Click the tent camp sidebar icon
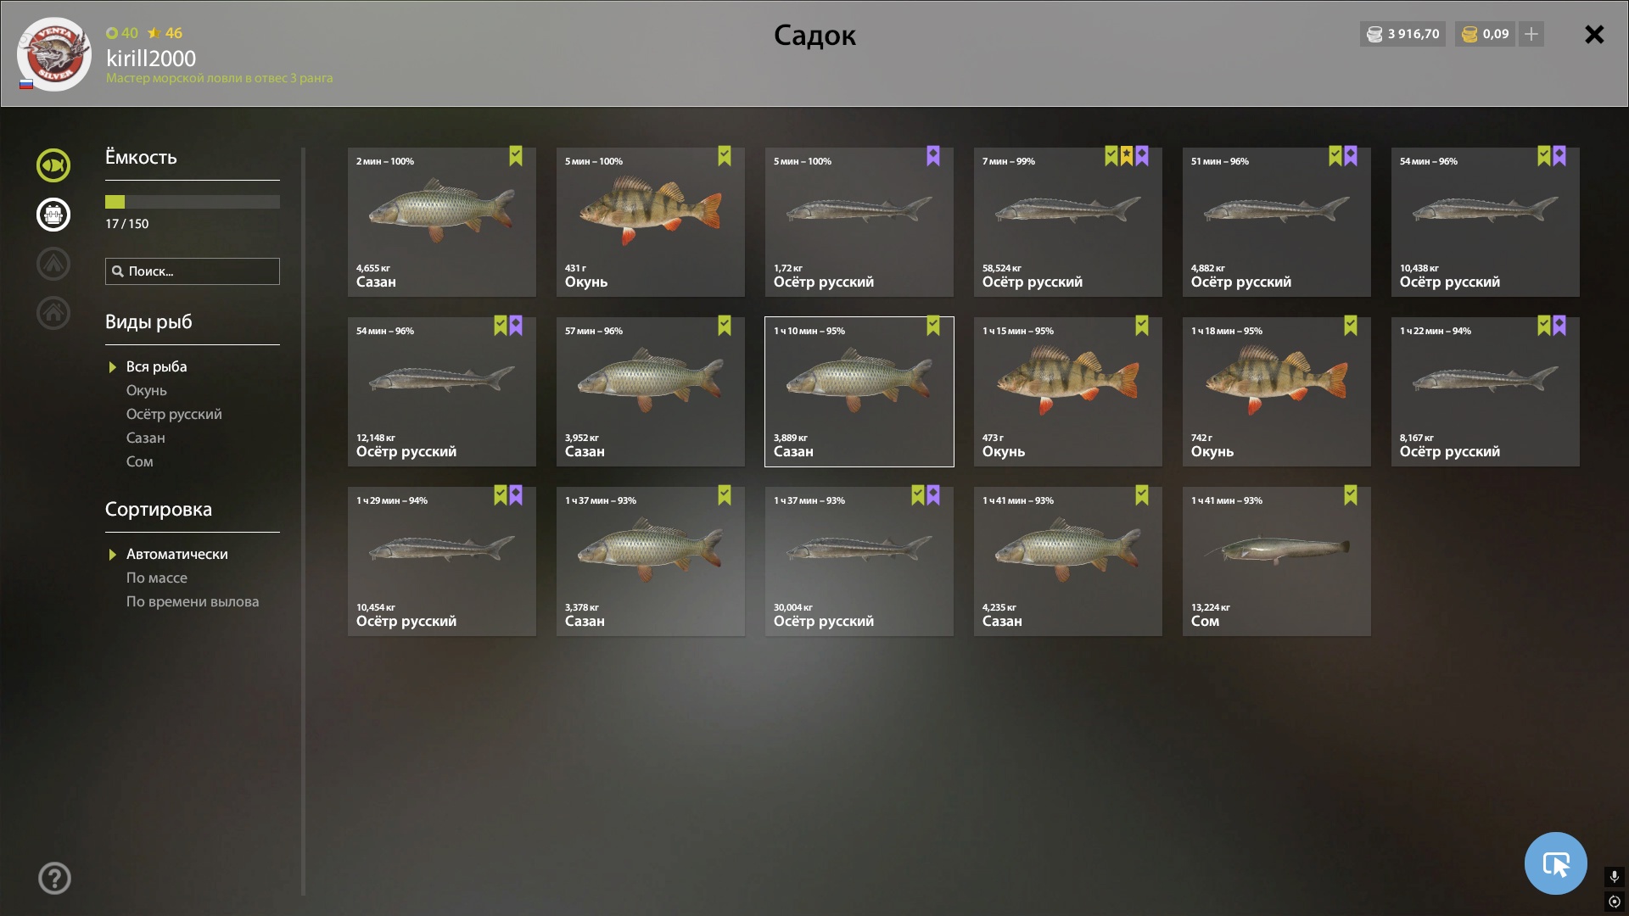Image resolution: width=1629 pixels, height=916 pixels. (53, 264)
